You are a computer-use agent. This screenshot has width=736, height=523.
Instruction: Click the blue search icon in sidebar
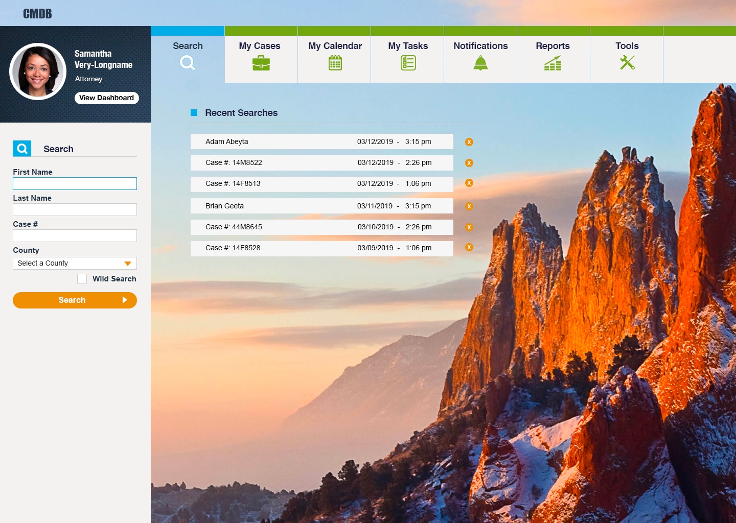click(x=22, y=149)
